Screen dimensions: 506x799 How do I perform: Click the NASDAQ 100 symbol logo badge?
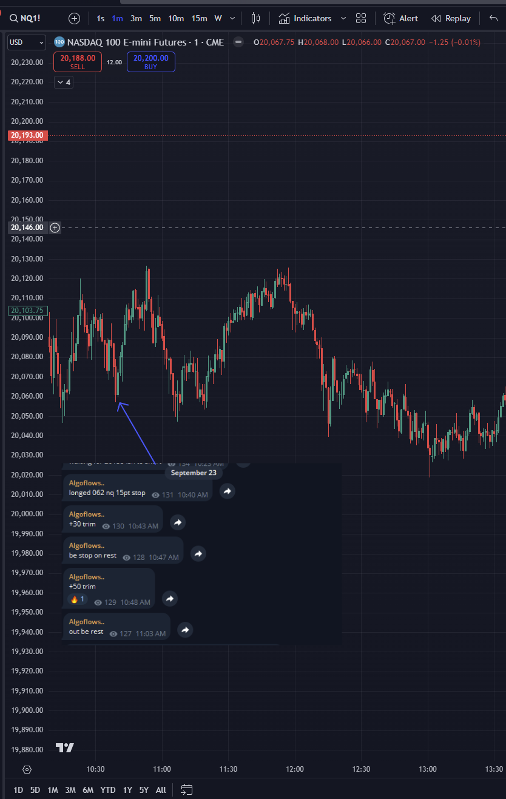pyautogui.click(x=59, y=42)
